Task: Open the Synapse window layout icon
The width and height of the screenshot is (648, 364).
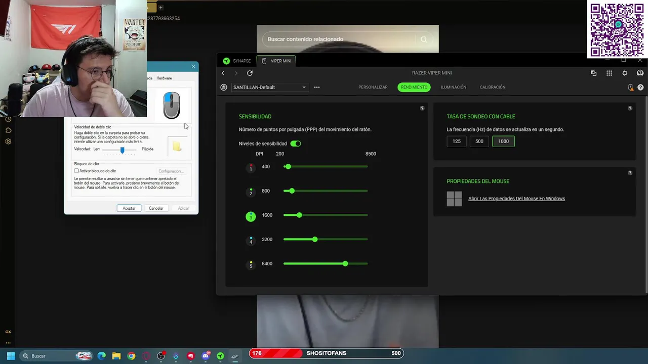Action: [x=593, y=73]
